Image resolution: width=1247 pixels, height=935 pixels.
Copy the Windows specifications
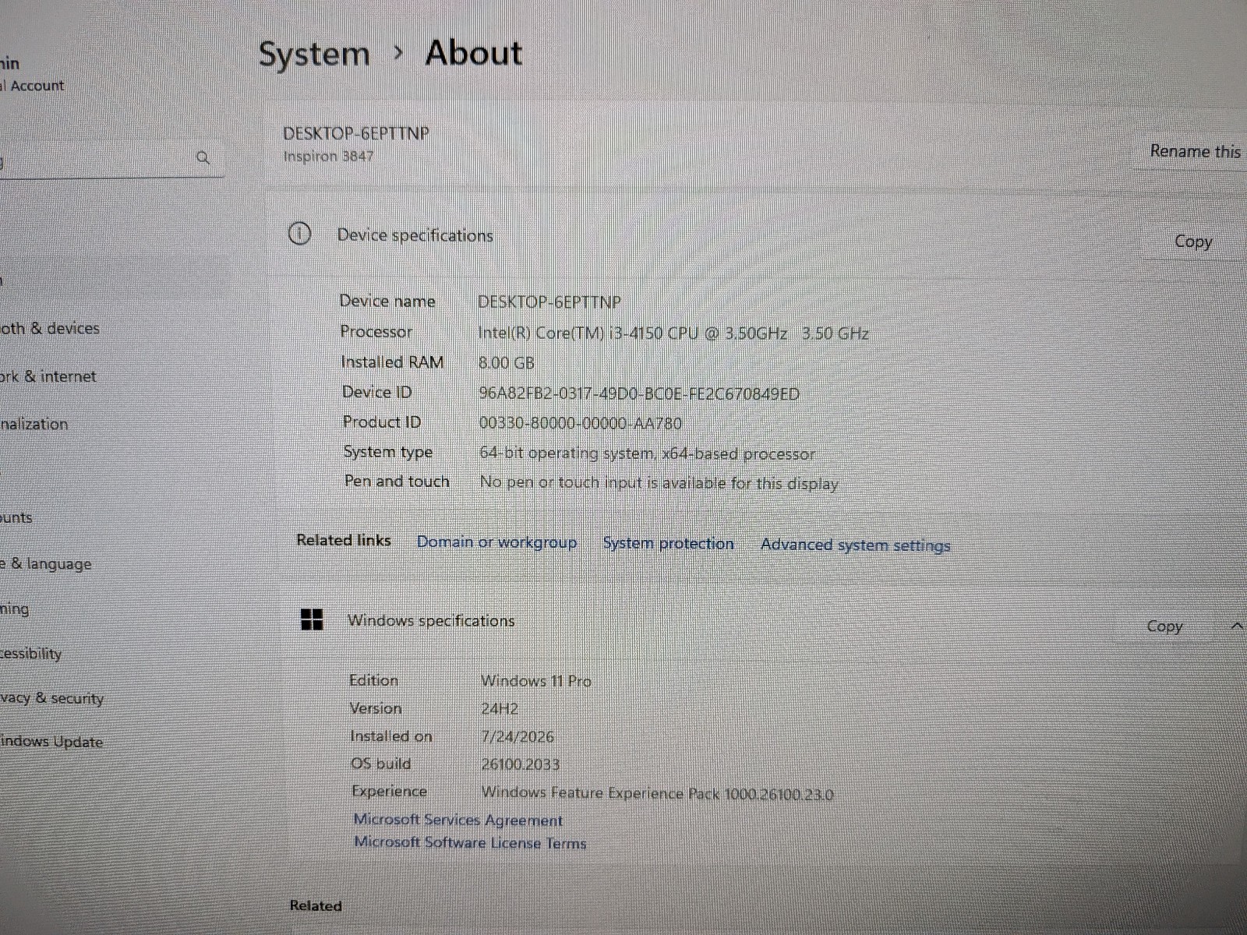click(x=1164, y=626)
